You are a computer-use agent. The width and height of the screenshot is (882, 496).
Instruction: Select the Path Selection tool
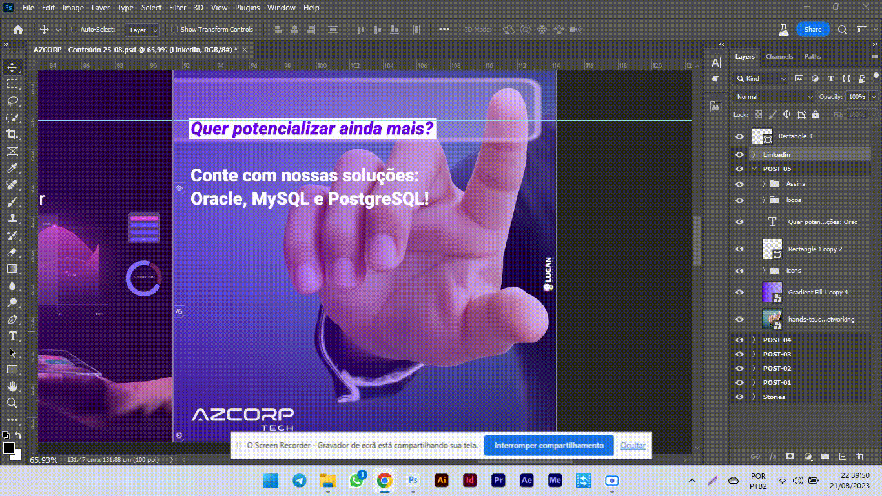(x=12, y=353)
